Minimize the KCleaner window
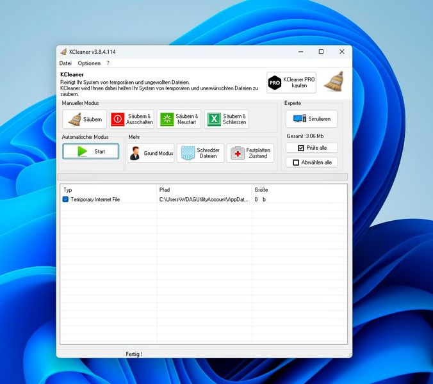433x384 pixels. (x=300, y=52)
